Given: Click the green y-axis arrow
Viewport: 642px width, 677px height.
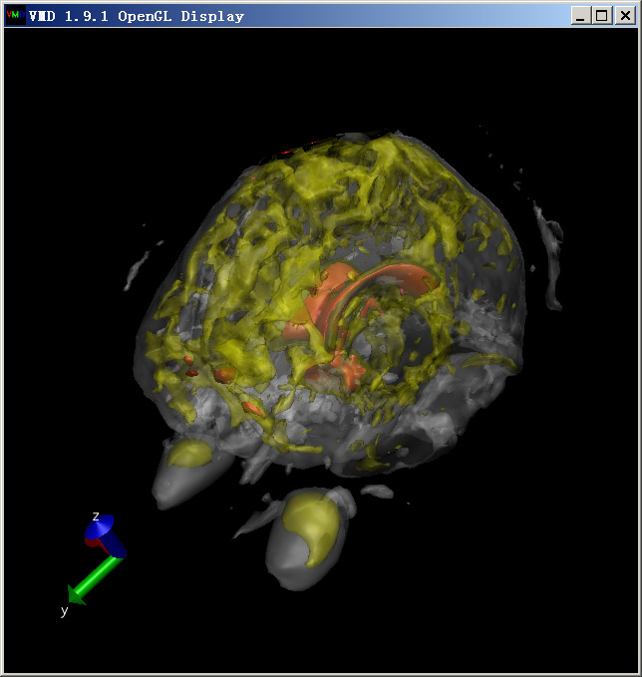Looking at the screenshot, I should (x=95, y=580).
